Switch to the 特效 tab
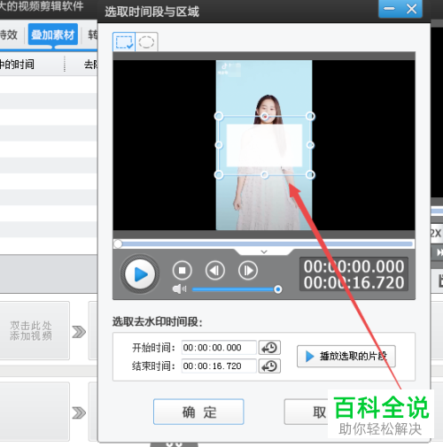The height and width of the screenshot is (447, 443). click(9, 35)
